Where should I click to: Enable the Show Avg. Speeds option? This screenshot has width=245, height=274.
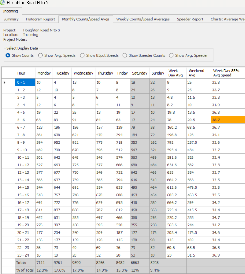41,55
